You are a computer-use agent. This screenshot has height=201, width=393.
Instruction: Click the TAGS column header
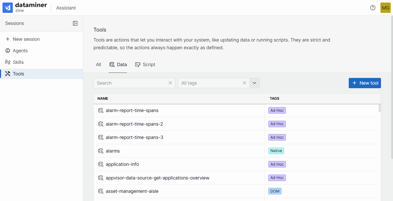(x=275, y=98)
